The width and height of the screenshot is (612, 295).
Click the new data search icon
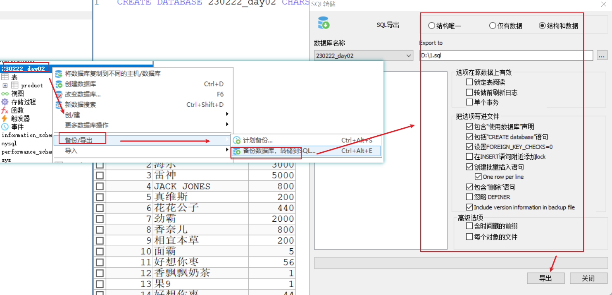[59, 105]
